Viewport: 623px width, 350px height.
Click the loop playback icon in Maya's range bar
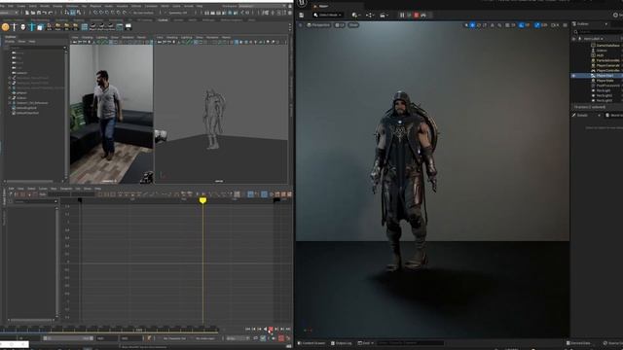pyautogui.click(x=255, y=338)
